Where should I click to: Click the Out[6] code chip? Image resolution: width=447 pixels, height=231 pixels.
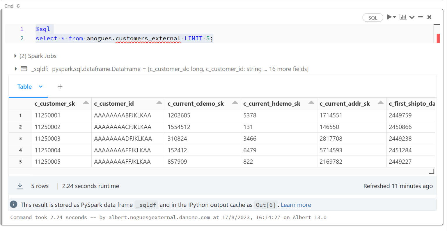click(x=266, y=205)
